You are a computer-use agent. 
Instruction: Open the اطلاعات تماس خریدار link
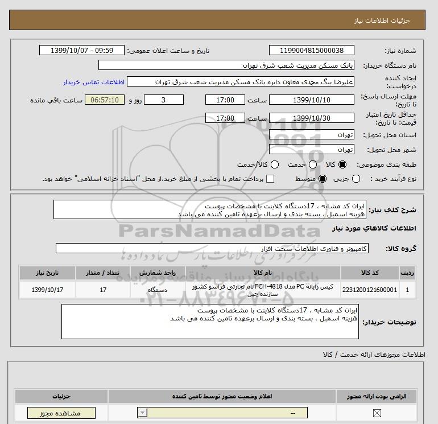pyautogui.click(x=94, y=82)
